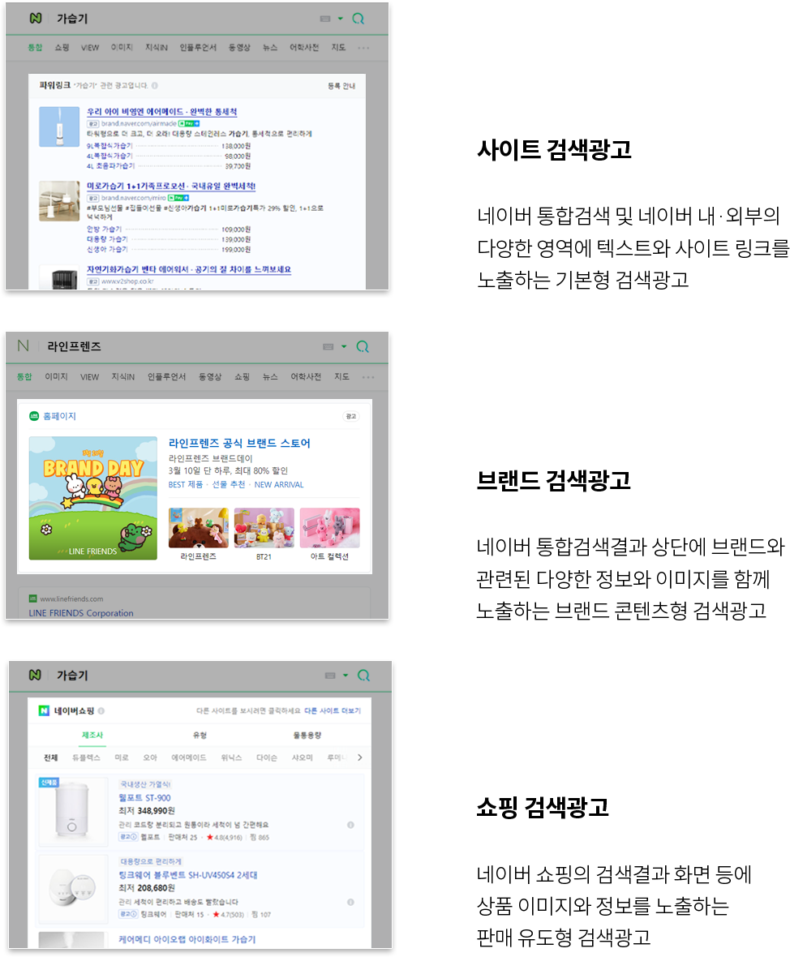The height and width of the screenshot is (957, 790).
Task: Filter by the 다이슨 brand
Action: pos(267,757)
